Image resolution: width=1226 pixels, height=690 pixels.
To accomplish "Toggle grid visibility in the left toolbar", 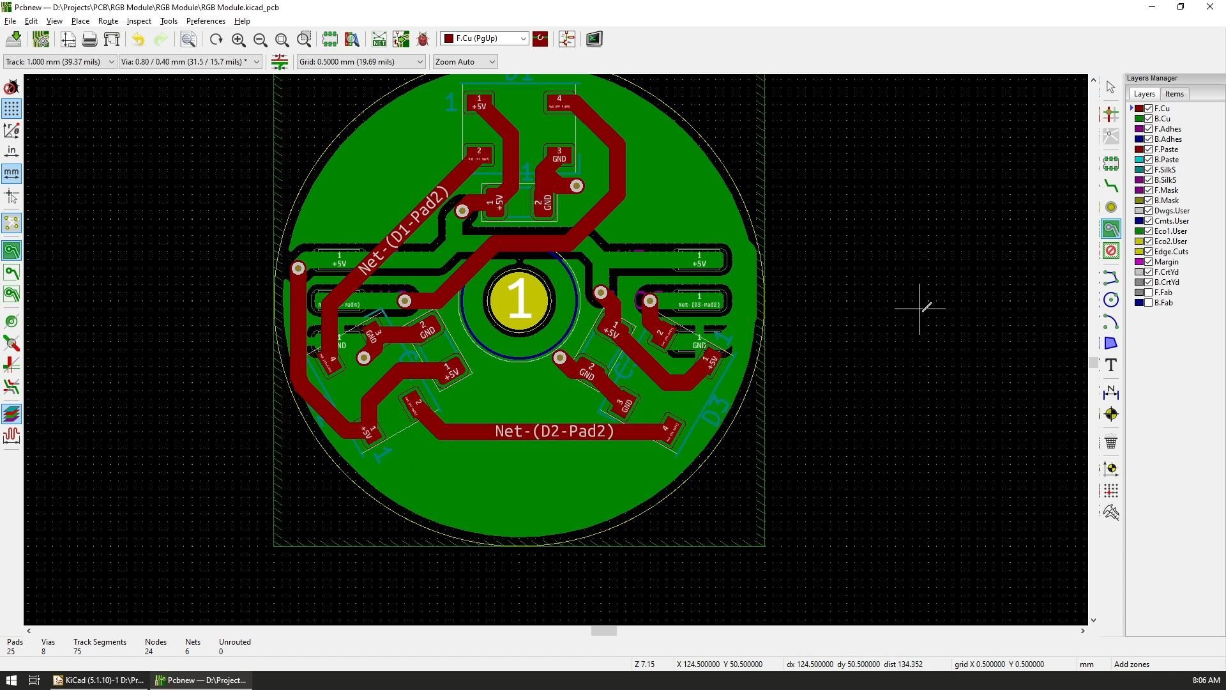I will point(11,109).
